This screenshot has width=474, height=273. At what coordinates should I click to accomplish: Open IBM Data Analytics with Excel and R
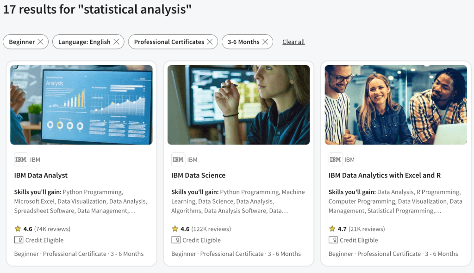click(384, 176)
